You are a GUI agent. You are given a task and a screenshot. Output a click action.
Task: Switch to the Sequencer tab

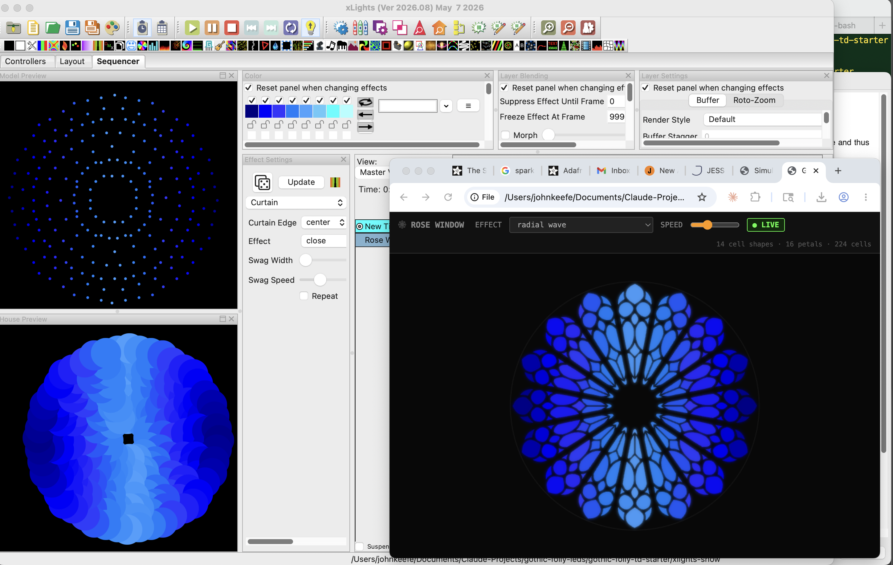coord(118,61)
